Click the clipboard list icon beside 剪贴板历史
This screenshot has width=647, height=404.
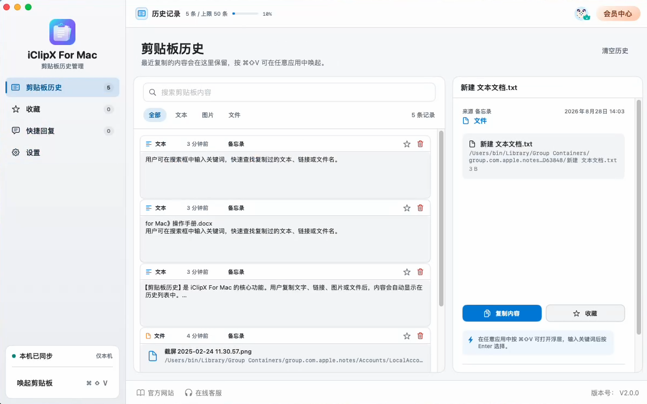click(16, 87)
